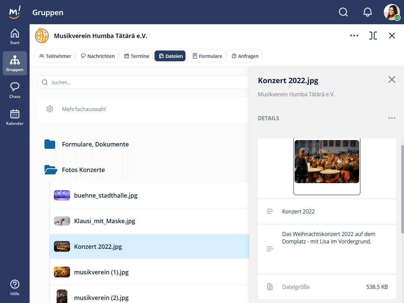404x303 pixels.
Task: Click the Weihnachtskonzert description text
Action: click(x=329, y=238)
